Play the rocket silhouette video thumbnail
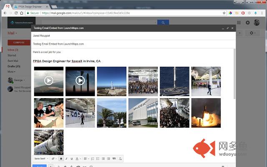Image resolution: width=267 pixels, height=167 pixels. pos(80,81)
